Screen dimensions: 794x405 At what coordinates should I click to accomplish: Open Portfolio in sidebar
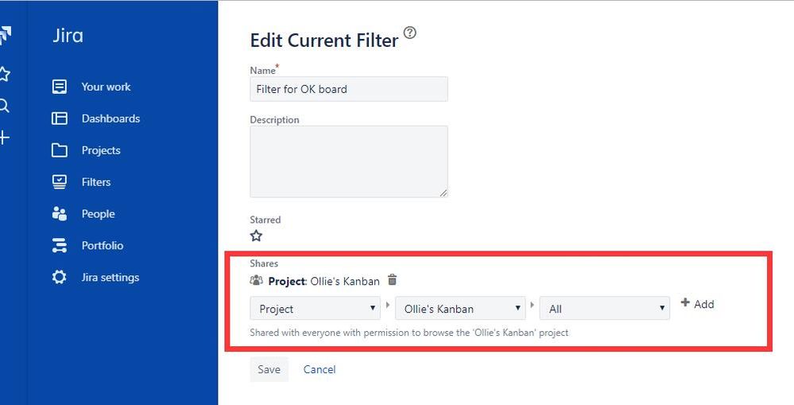tap(103, 245)
